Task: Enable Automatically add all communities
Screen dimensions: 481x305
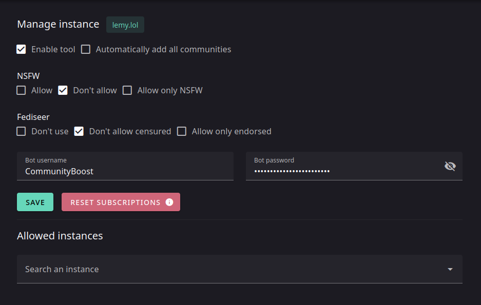Action: pos(86,49)
